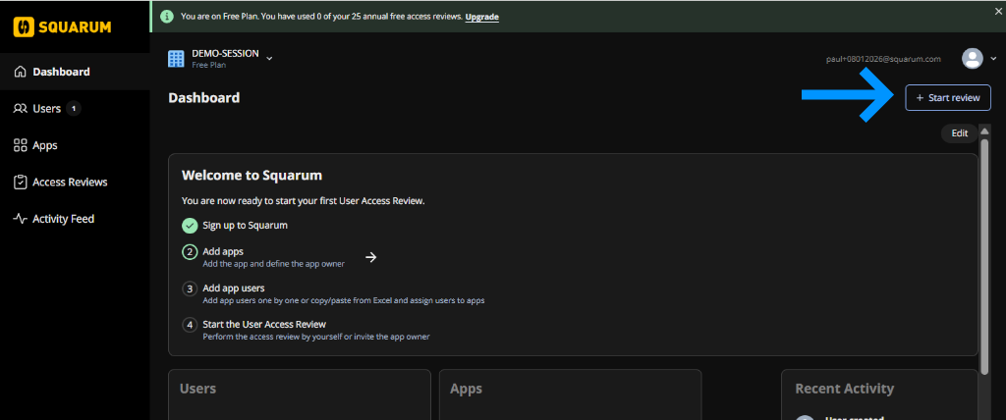Click the account email address

click(883, 59)
